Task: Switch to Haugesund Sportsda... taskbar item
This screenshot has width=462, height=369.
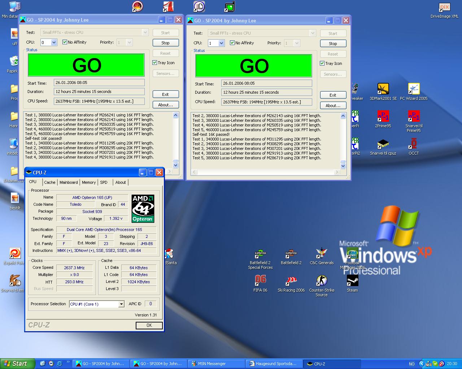Action: (x=274, y=364)
